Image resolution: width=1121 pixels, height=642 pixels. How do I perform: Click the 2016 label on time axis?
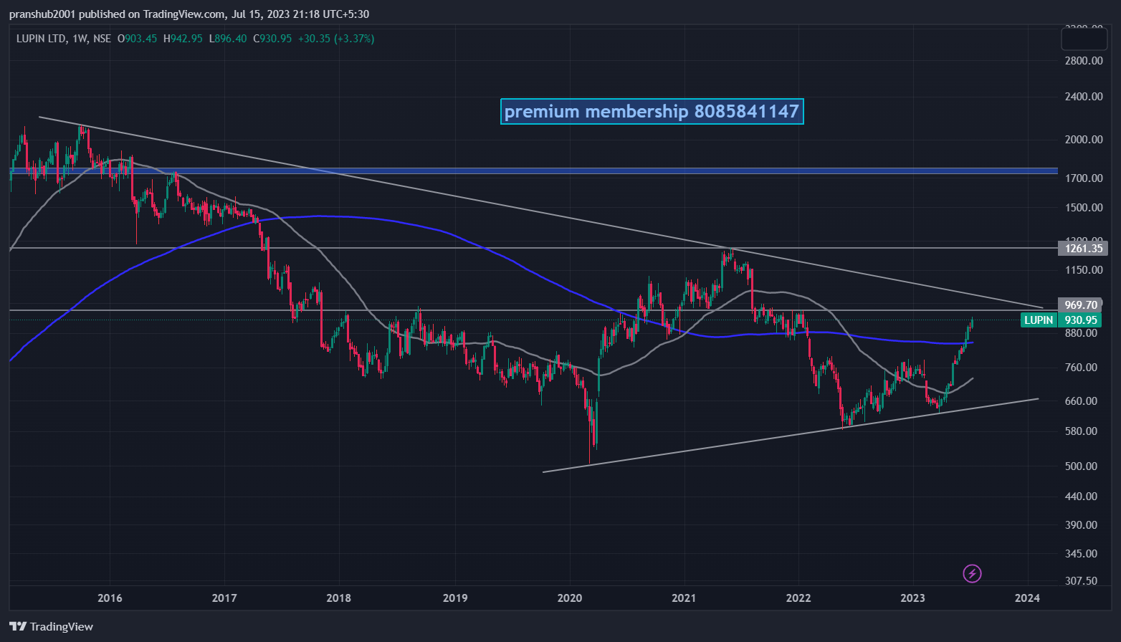tap(110, 598)
